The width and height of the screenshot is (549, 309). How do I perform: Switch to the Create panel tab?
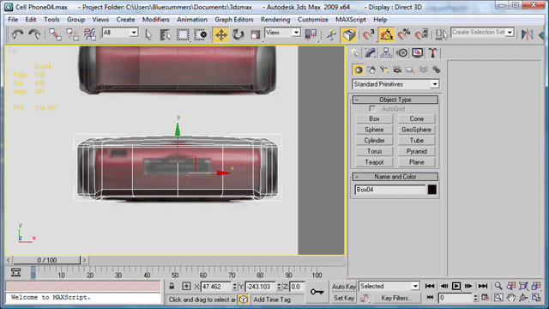pos(355,53)
